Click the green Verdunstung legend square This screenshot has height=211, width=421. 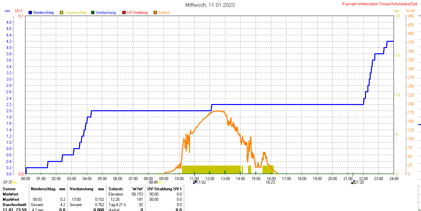[x=93, y=13]
